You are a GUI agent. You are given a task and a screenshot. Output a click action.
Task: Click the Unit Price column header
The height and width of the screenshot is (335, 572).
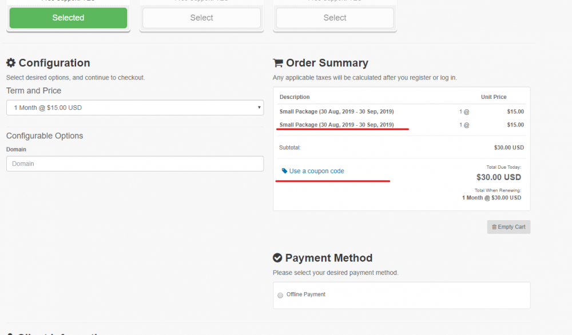[494, 97]
